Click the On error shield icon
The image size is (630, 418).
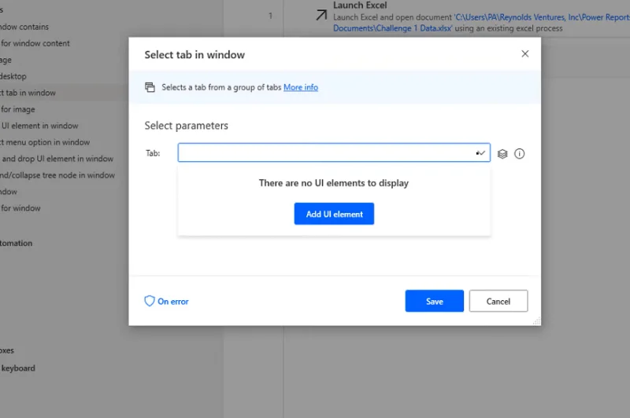tap(150, 301)
